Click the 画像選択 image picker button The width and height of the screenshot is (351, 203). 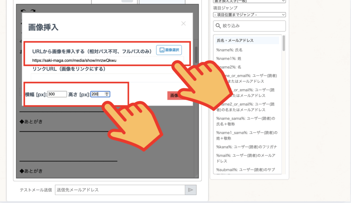pos(169,50)
